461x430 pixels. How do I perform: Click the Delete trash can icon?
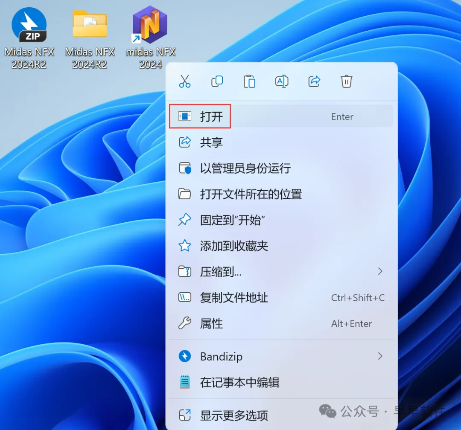click(346, 81)
